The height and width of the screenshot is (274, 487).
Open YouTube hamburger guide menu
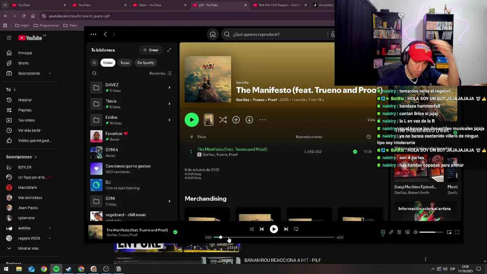(x=9, y=38)
